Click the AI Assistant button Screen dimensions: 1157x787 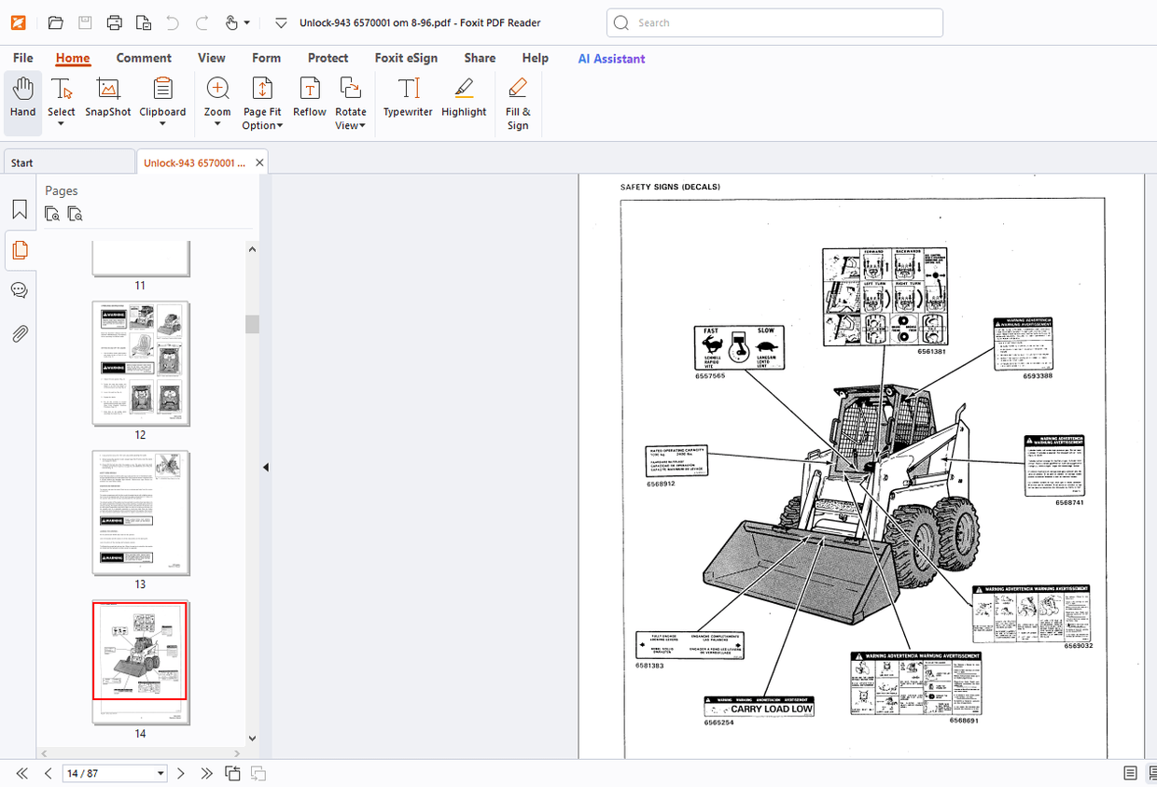point(611,58)
